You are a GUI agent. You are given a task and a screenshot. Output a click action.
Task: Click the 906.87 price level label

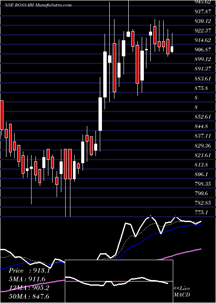point(203,50)
